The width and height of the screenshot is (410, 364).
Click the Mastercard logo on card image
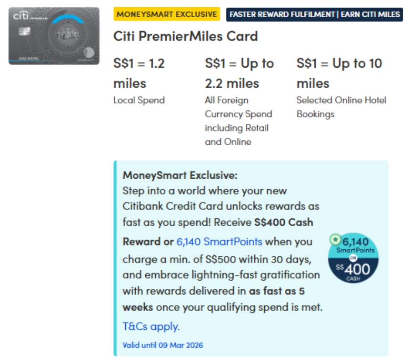click(x=90, y=53)
